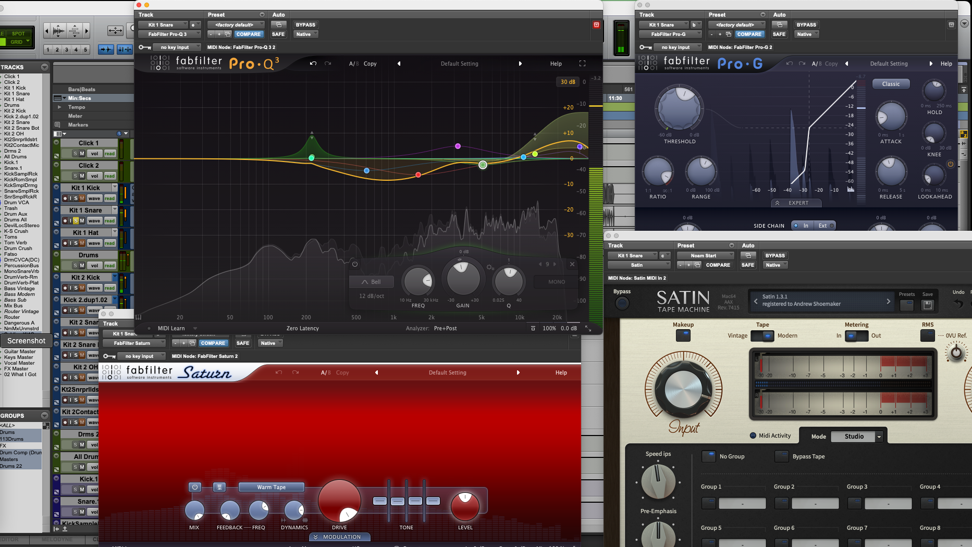Open Satin Mode Studio dropdown
Screen dimensions: 972x547
[857, 437]
